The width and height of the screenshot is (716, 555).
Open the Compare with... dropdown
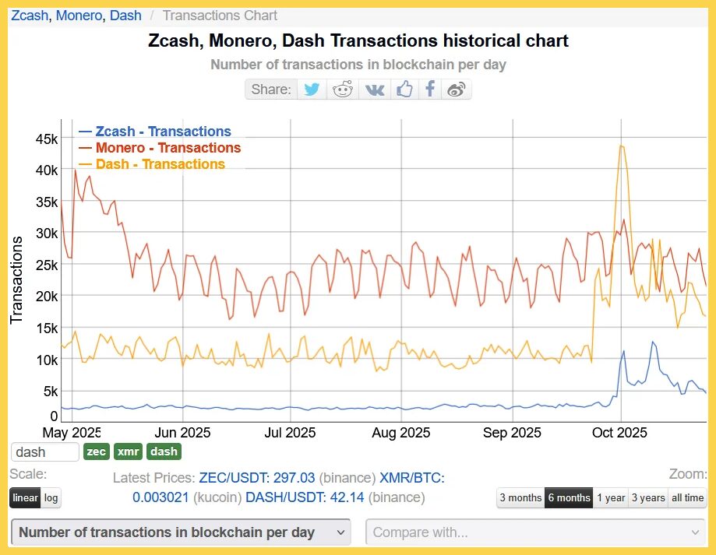(x=535, y=532)
